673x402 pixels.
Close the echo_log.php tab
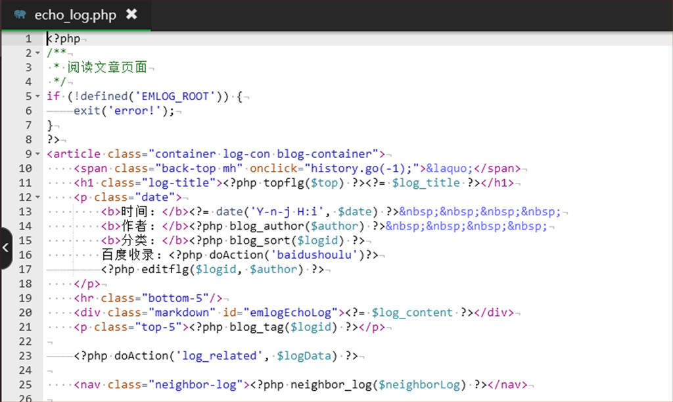(x=131, y=14)
